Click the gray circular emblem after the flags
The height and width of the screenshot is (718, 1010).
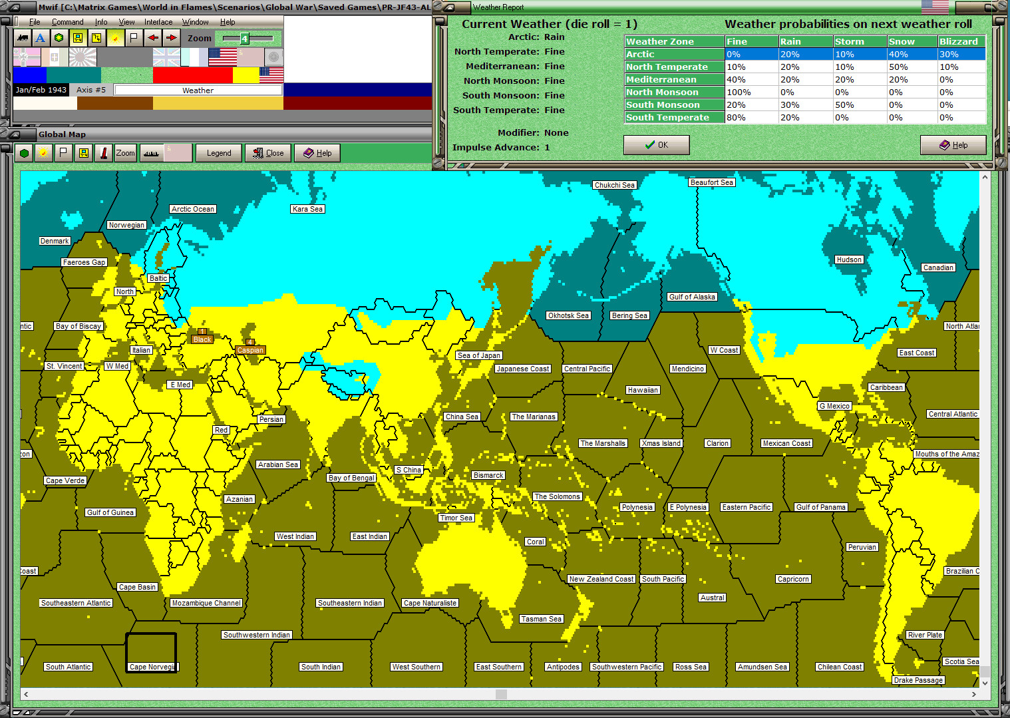(273, 57)
